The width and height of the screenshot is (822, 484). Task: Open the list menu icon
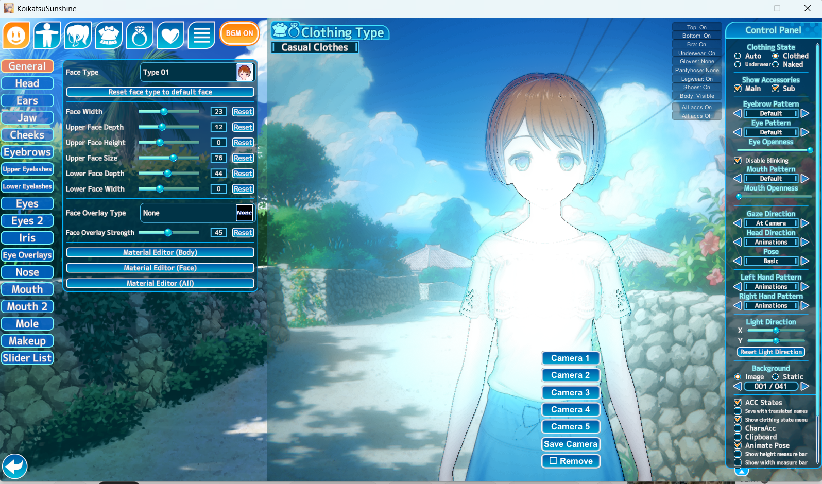pos(201,36)
